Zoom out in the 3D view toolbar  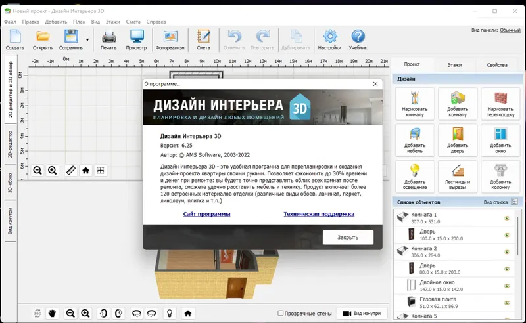70,314
